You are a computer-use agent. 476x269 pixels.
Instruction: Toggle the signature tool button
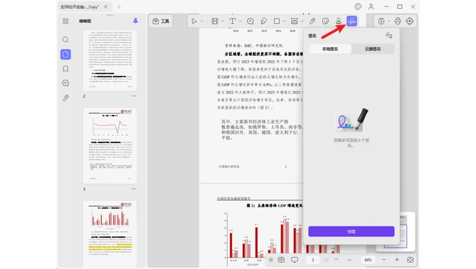(352, 21)
